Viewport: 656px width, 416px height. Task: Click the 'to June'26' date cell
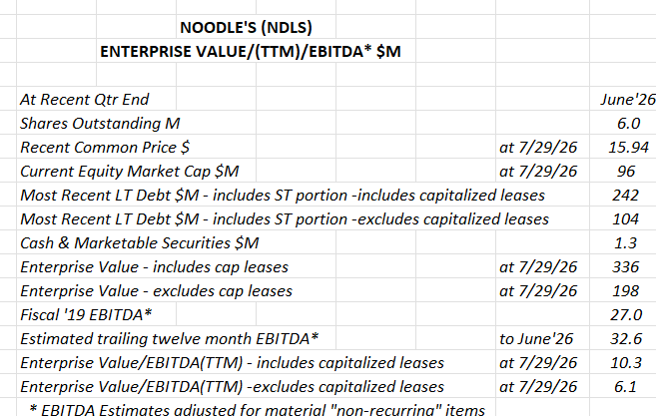tap(536, 338)
